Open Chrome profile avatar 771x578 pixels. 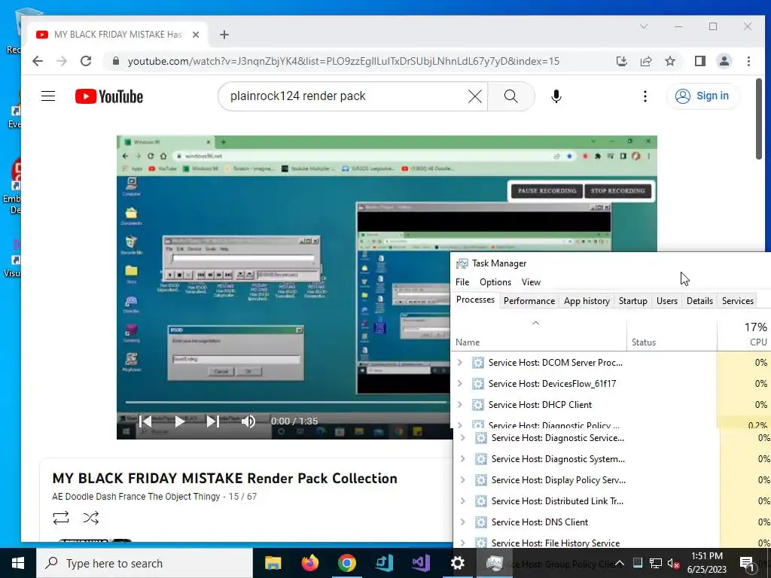[x=724, y=61]
